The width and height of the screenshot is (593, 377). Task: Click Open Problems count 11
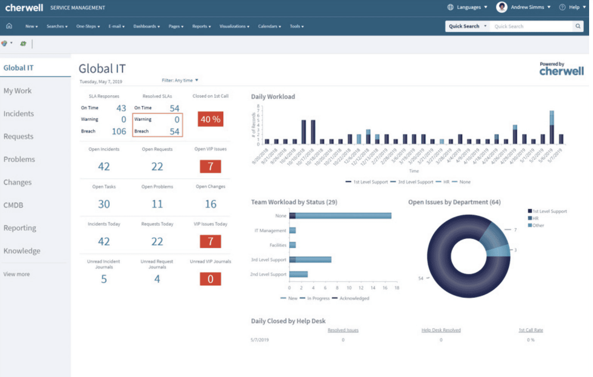(157, 204)
